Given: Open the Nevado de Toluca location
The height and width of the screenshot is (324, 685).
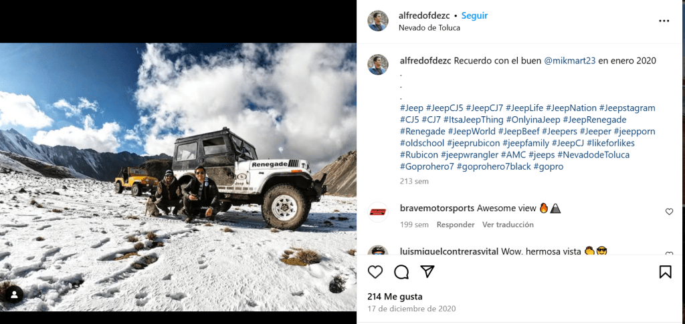Looking at the screenshot, I should (x=429, y=27).
